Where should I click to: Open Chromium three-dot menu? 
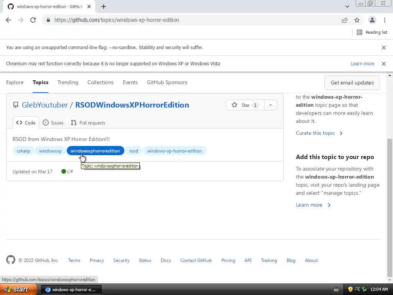pos(385,20)
